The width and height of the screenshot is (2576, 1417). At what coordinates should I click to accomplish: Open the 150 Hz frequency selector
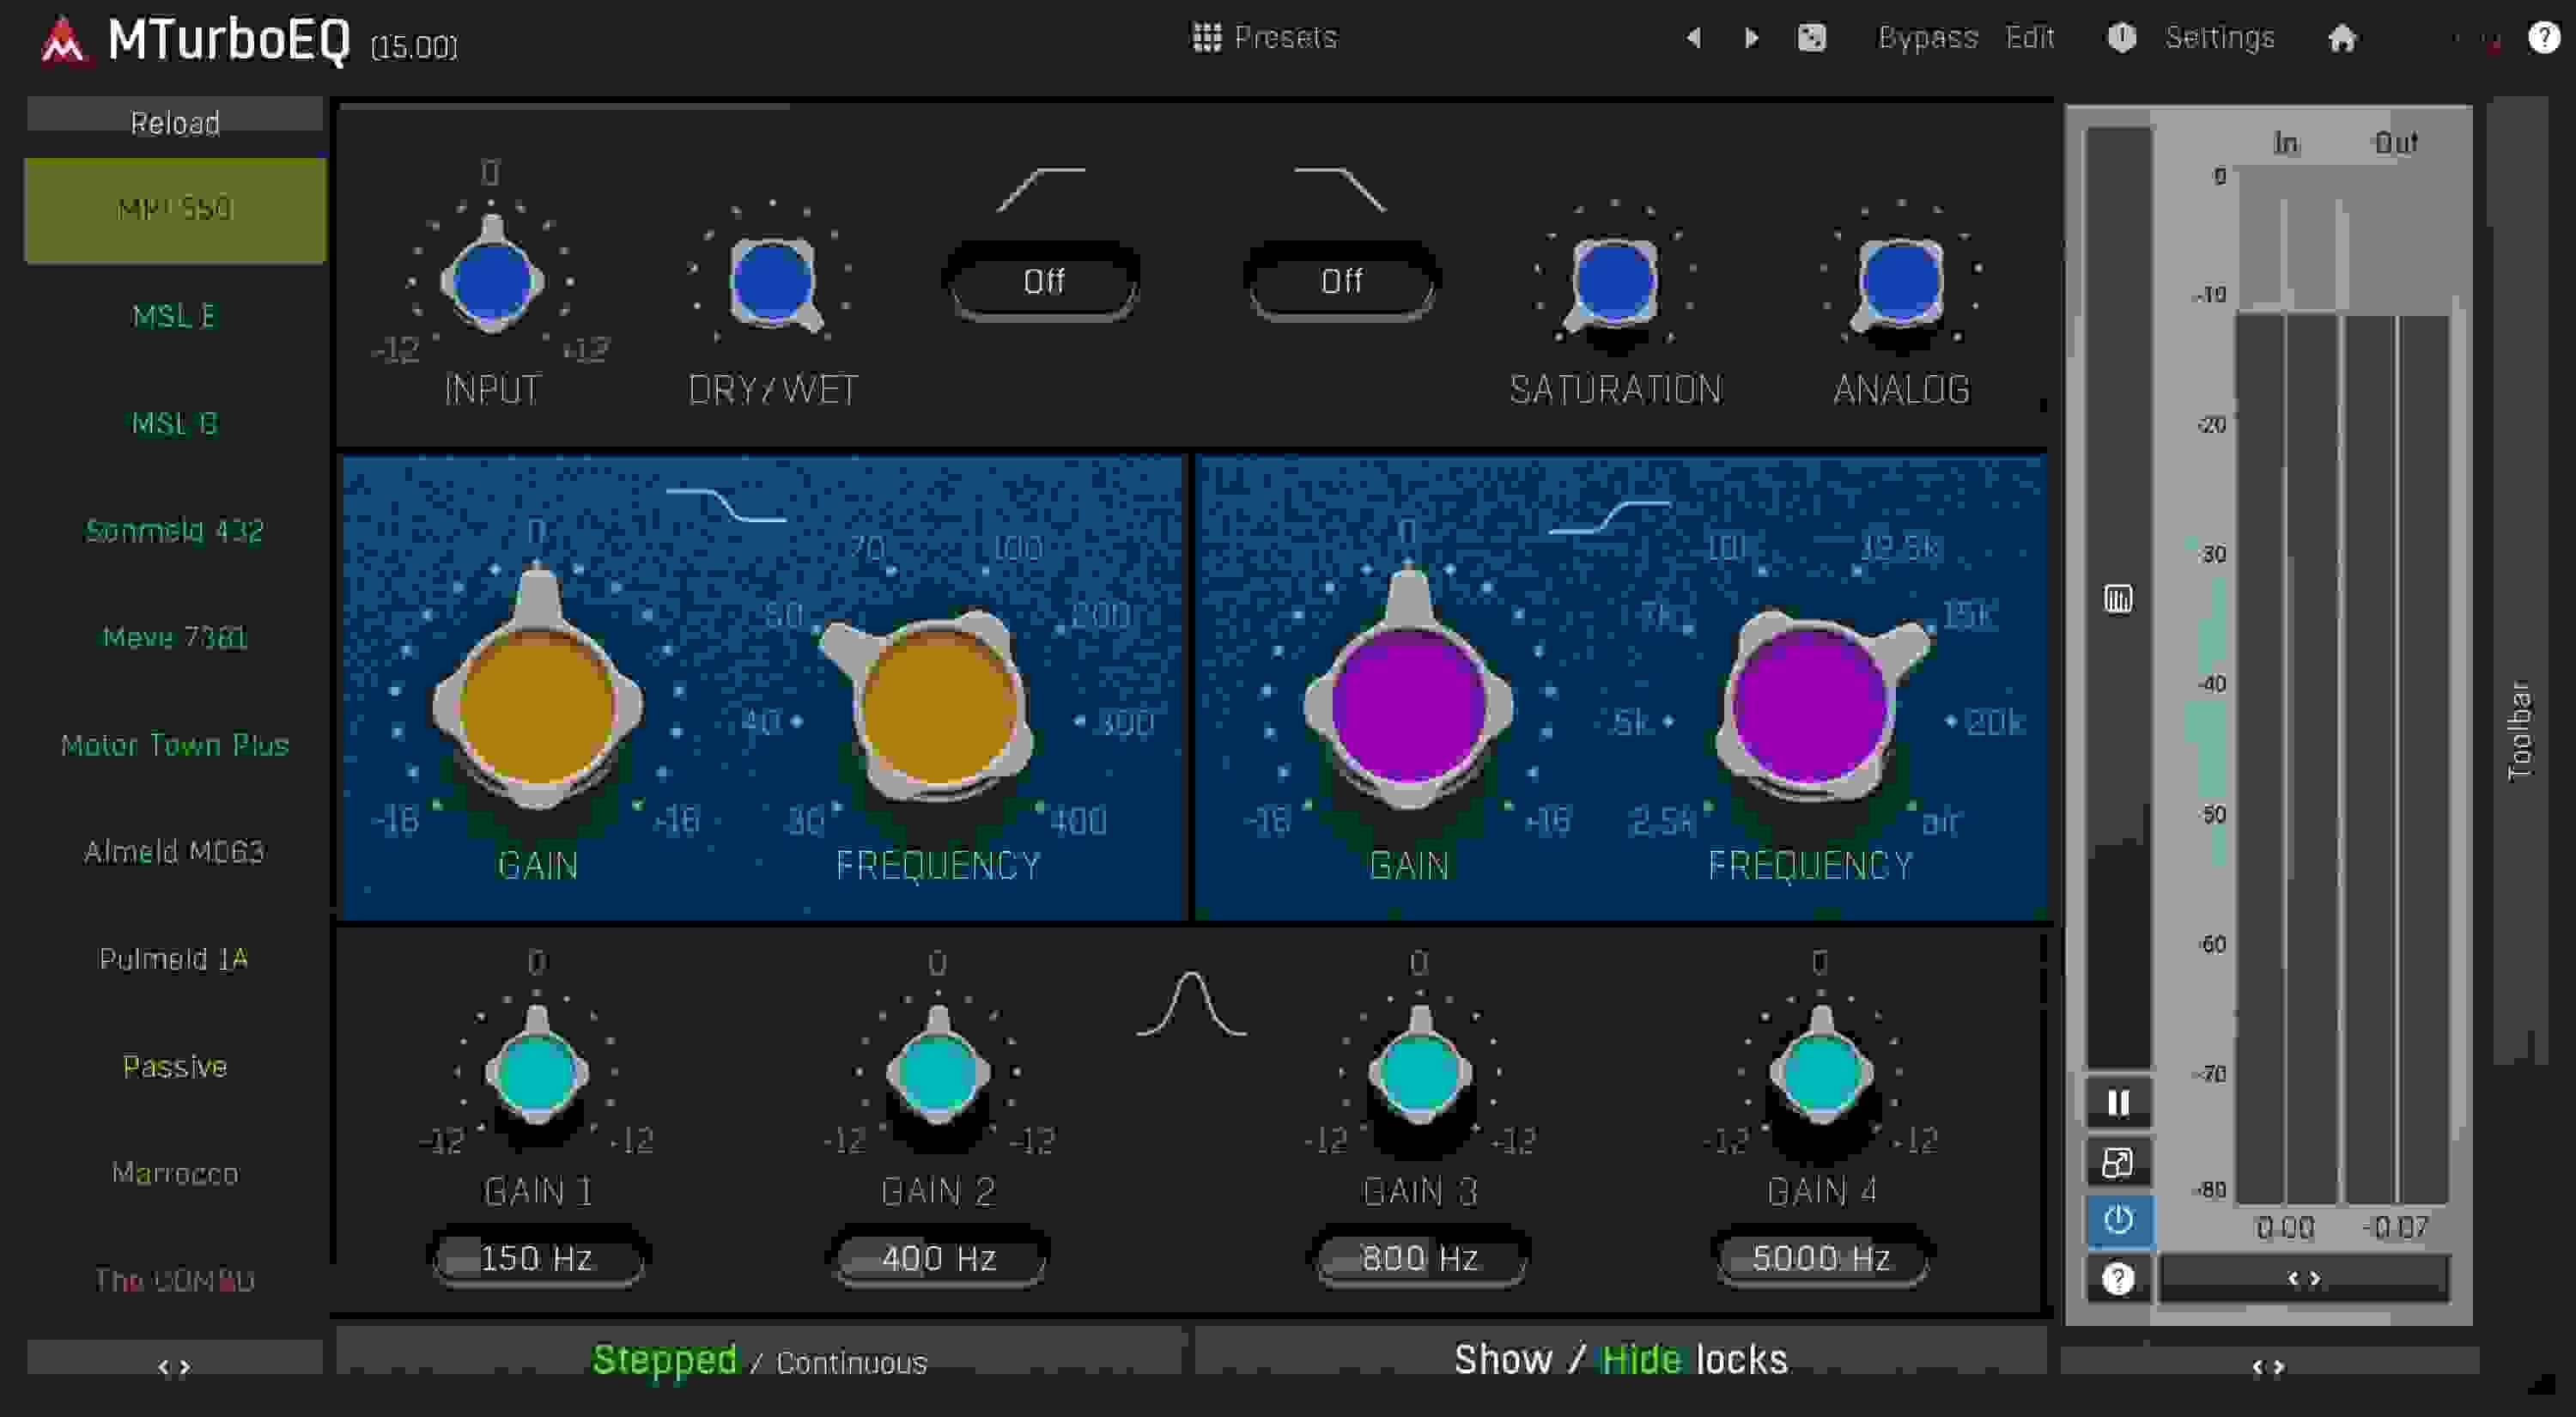[x=537, y=1258]
